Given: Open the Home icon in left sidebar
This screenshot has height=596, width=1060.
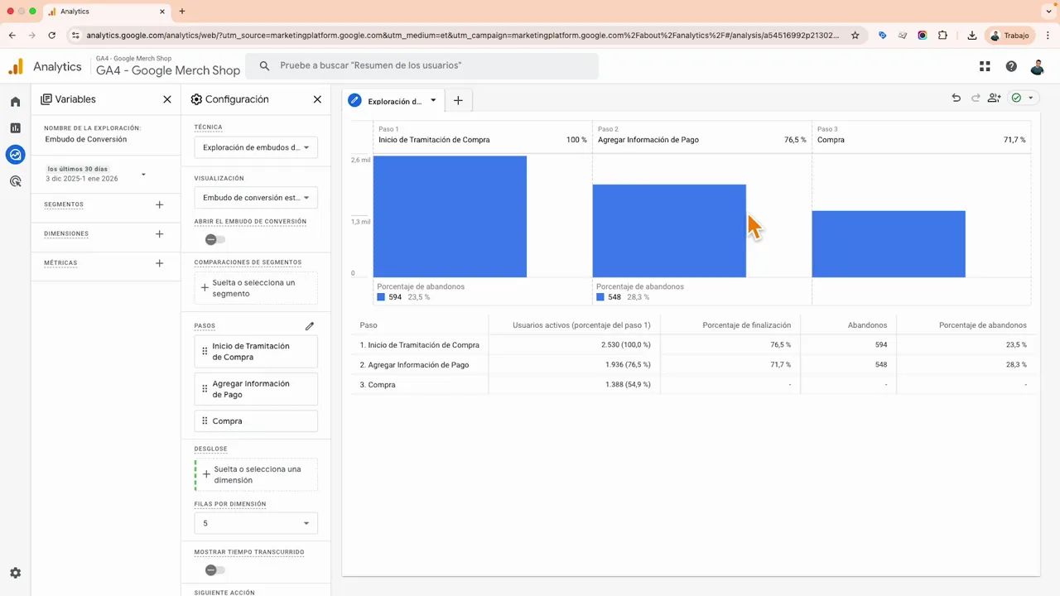Looking at the screenshot, I should [15, 102].
